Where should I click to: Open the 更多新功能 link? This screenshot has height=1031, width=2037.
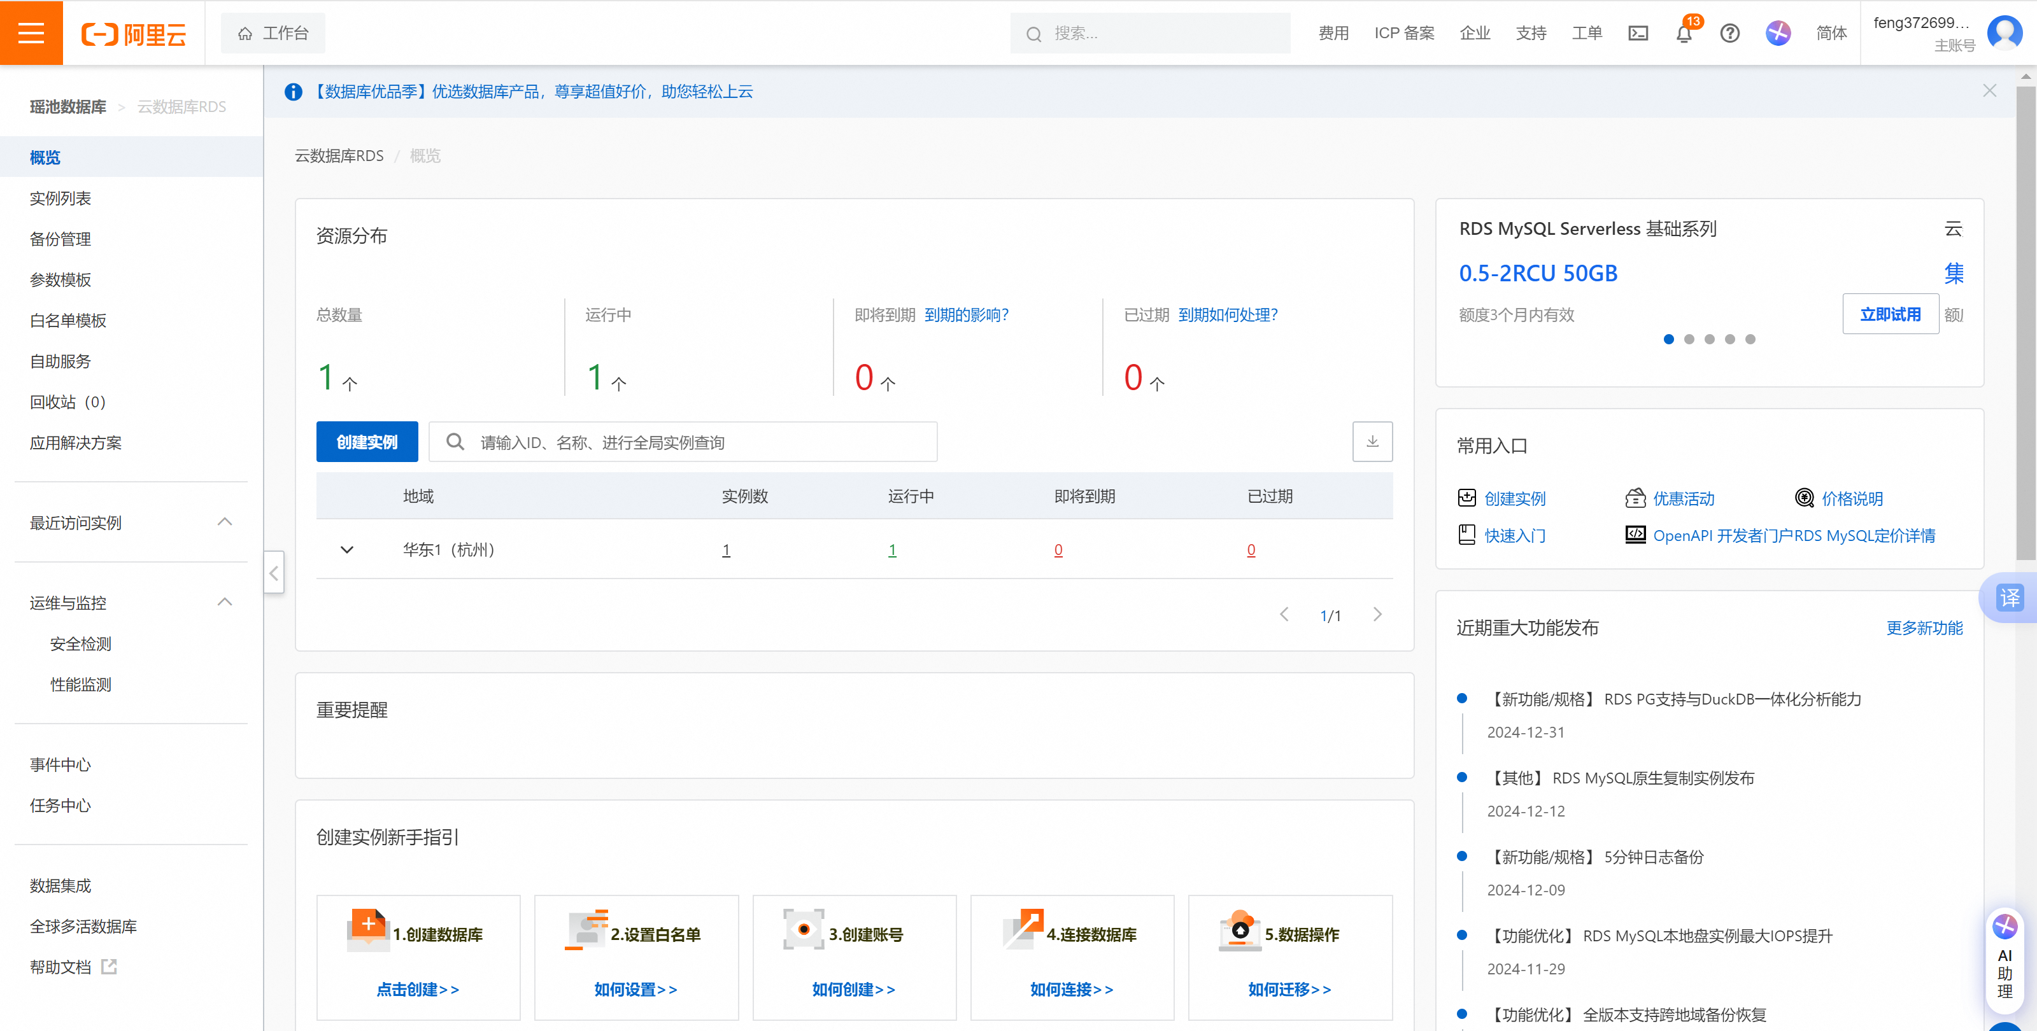click(1924, 628)
